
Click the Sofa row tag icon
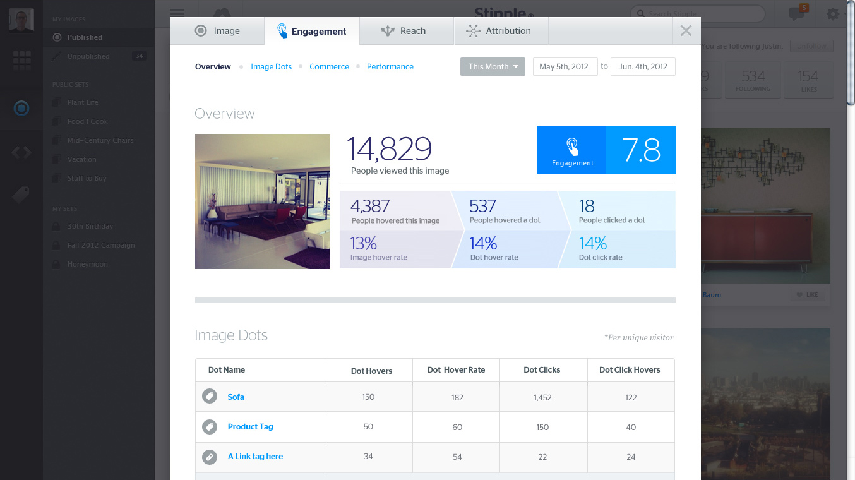coord(210,397)
